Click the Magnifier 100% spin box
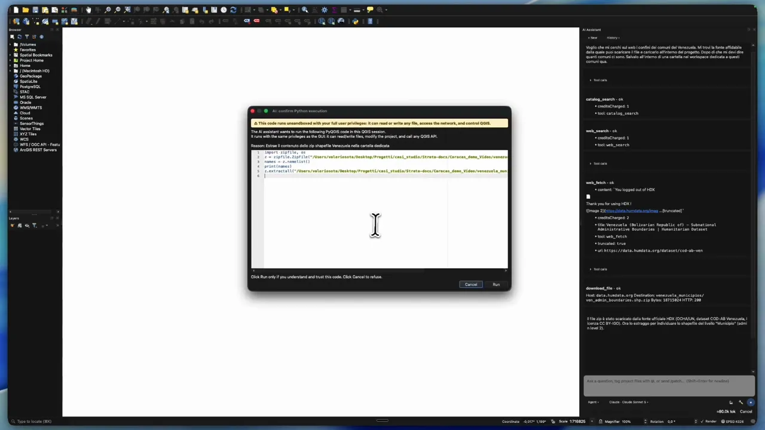The image size is (765, 430). click(634, 421)
